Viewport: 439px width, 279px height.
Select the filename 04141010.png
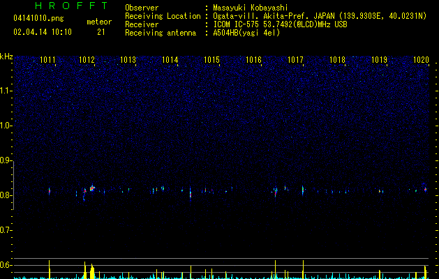tap(38, 18)
